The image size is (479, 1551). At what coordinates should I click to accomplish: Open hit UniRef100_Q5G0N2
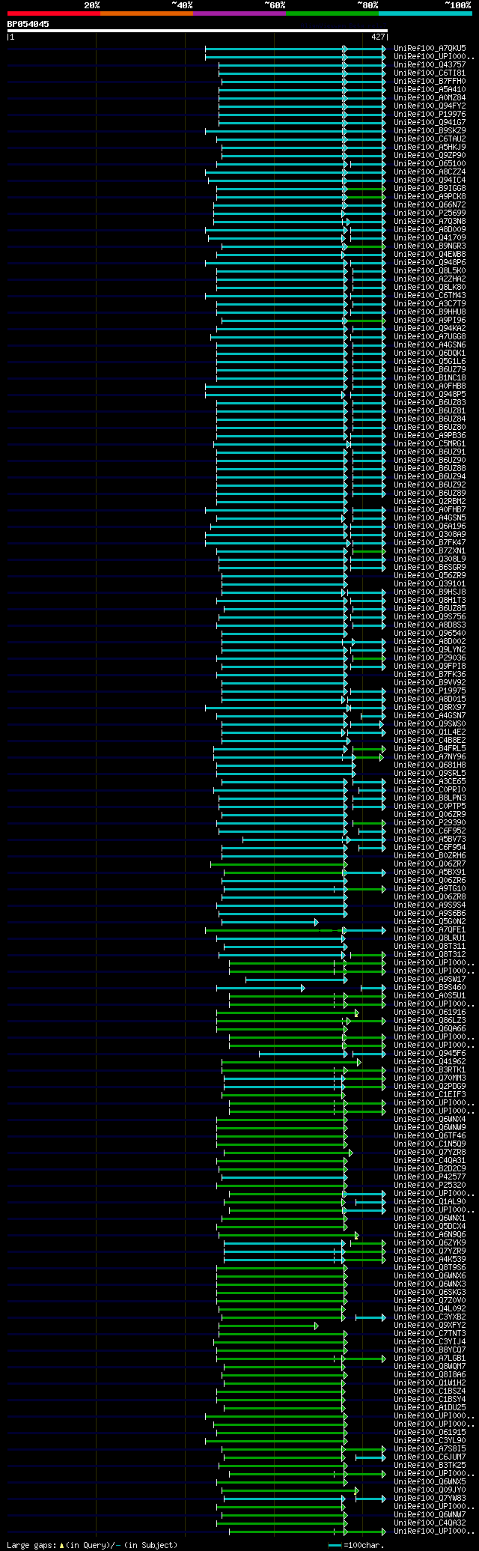pos(430,921)
